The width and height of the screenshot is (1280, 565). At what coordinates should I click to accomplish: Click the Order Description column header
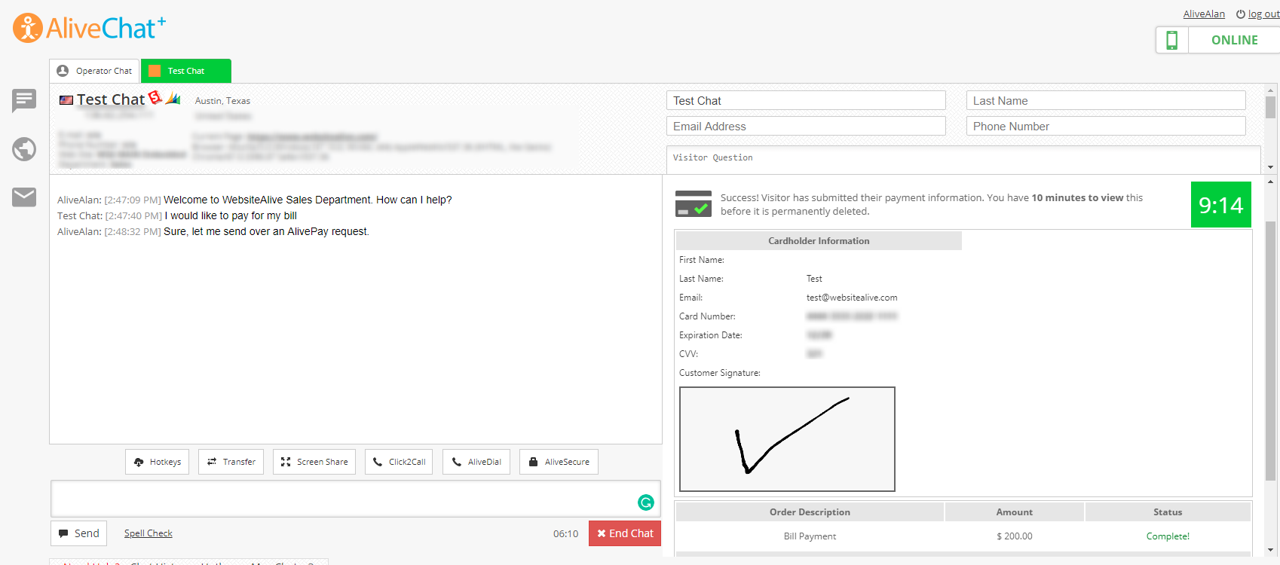point(810,512)
